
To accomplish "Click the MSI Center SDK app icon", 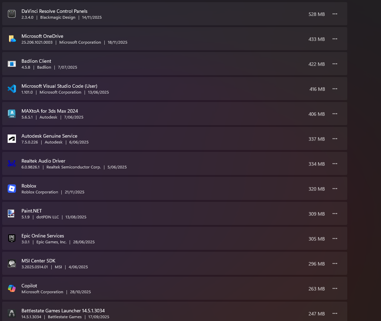I will pos(12,263).
